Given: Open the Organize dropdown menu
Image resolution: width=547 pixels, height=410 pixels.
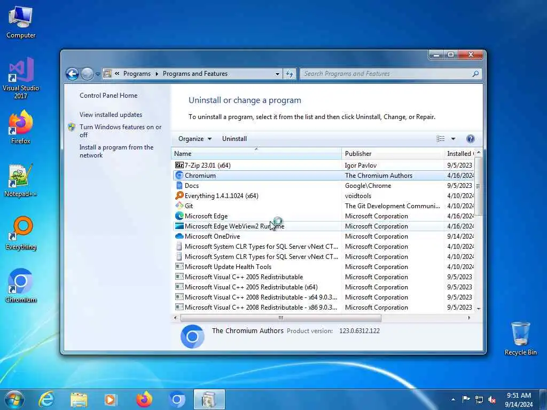Looking at the screenshot, I should [x=194, y=139].
